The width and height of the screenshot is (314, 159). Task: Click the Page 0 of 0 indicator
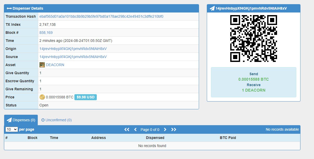pyautogui.click(x=150, y=129)
